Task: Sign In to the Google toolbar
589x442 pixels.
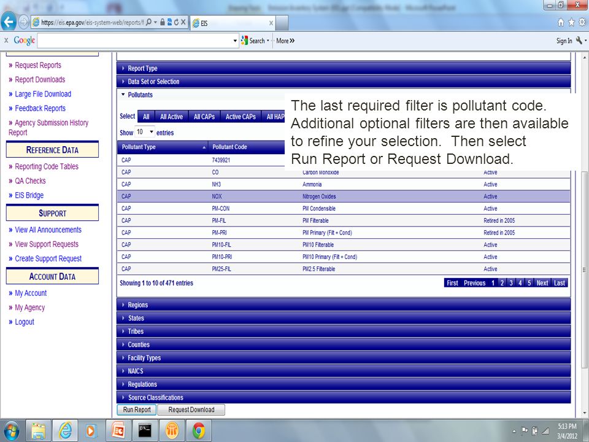Action: coord(564,41)
